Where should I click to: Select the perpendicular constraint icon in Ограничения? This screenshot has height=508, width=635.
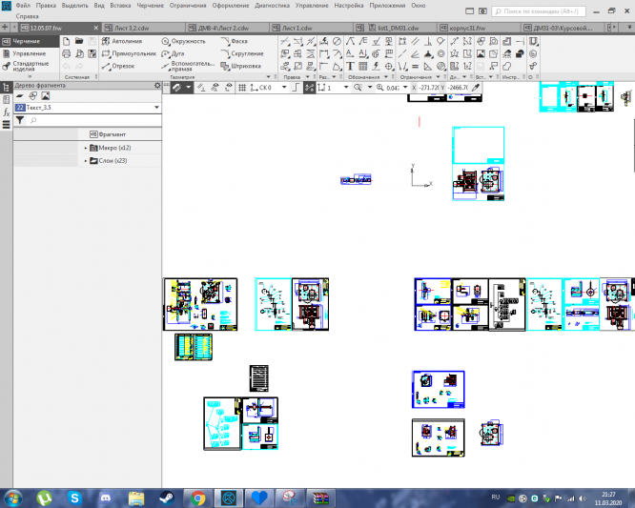coord(428,41)
